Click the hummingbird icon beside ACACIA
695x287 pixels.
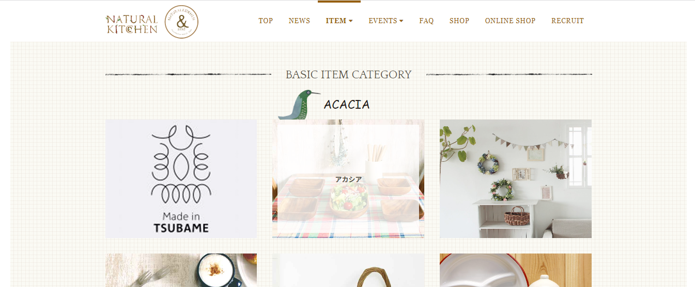tap(299, 105)
